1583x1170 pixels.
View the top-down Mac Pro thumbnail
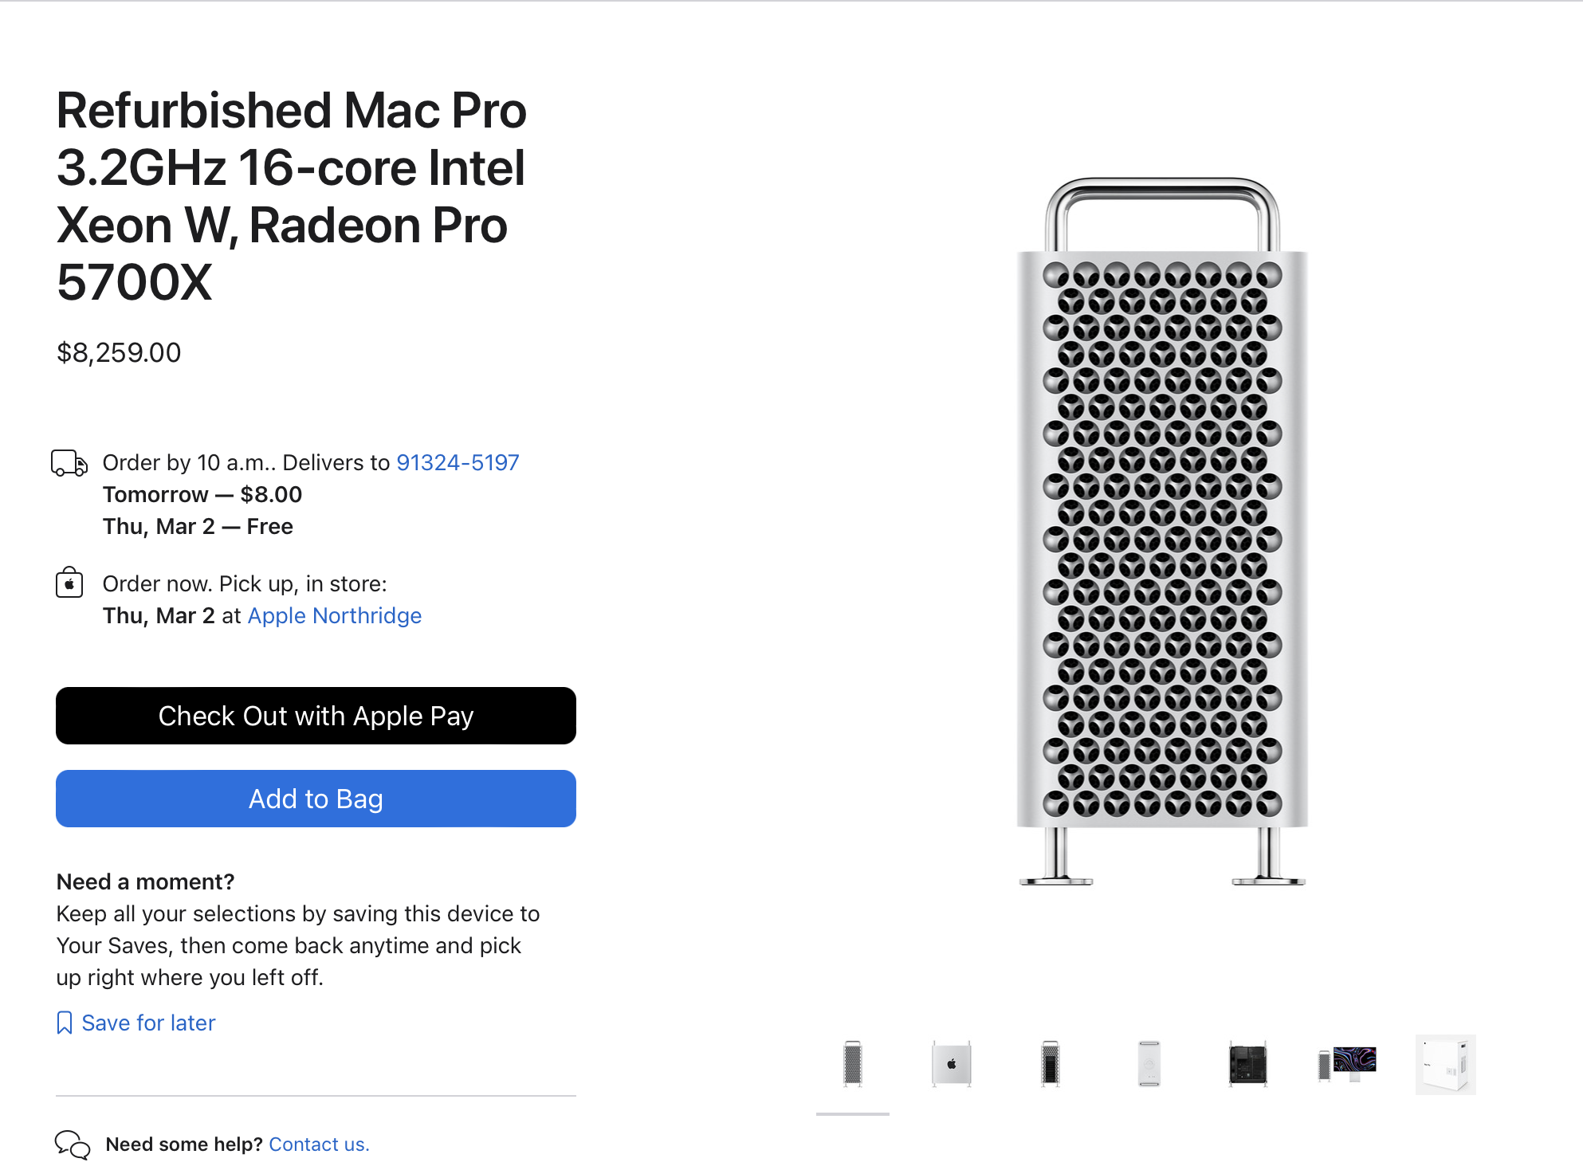pos(1149,1064)
